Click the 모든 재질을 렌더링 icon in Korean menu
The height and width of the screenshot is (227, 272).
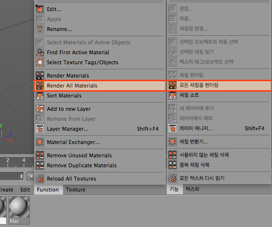[172, 85]
